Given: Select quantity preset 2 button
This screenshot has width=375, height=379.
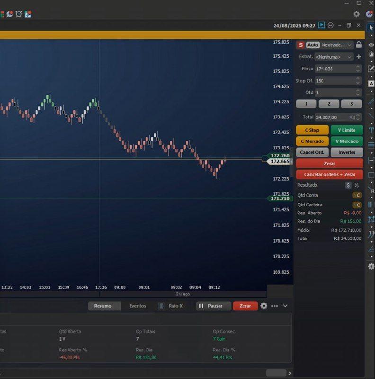Looking at the screenshot, I should tap(329, 104).
